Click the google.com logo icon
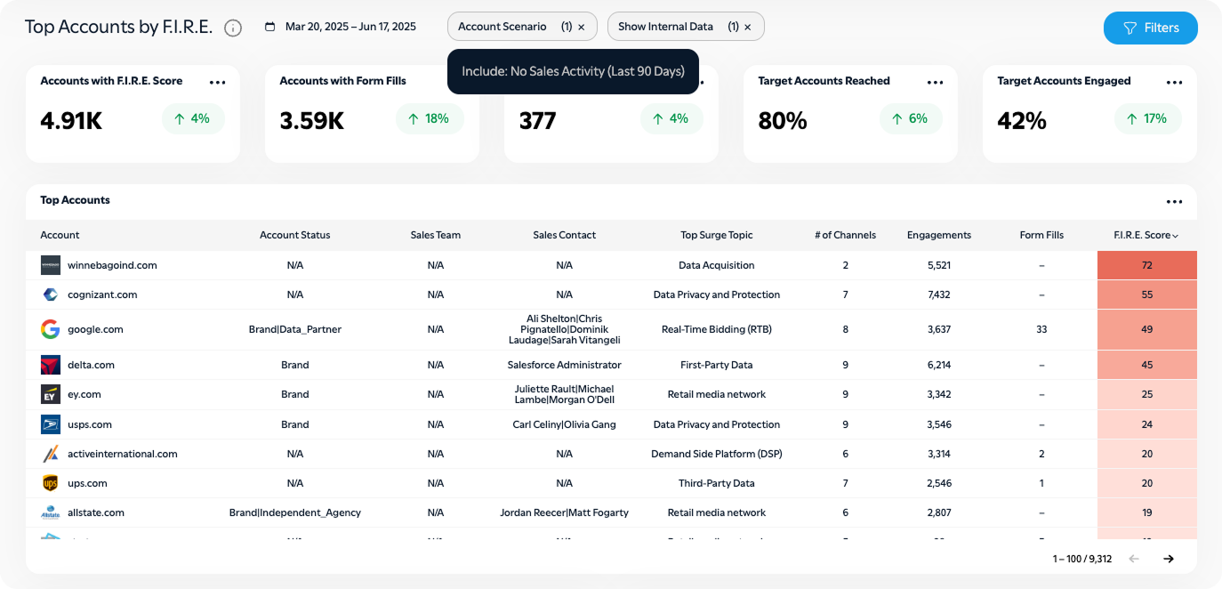The width and height of the screenshot is (1222, 589). (x=50, y=329)
